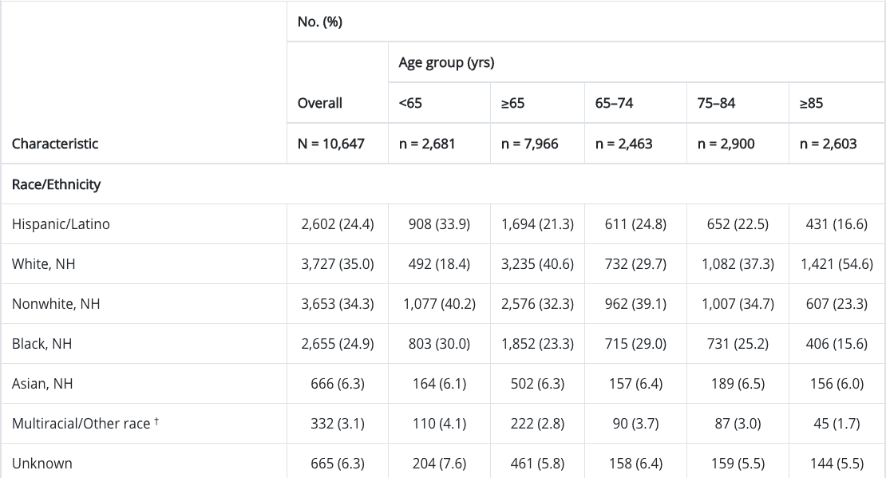The height and width of the screenshot is (478, 886).
Task: Click the No. (%) header cell
Action: click(319, 22)
